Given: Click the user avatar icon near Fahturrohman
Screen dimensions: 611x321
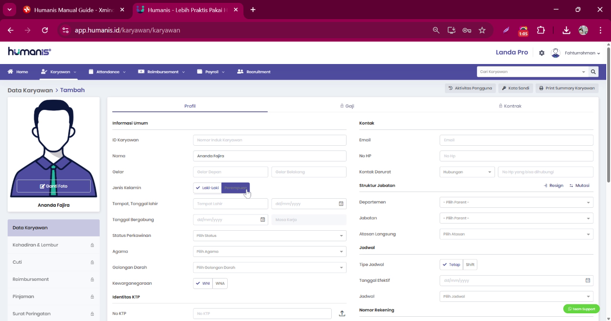Looking at the screenshot, I should coord(556,53).
